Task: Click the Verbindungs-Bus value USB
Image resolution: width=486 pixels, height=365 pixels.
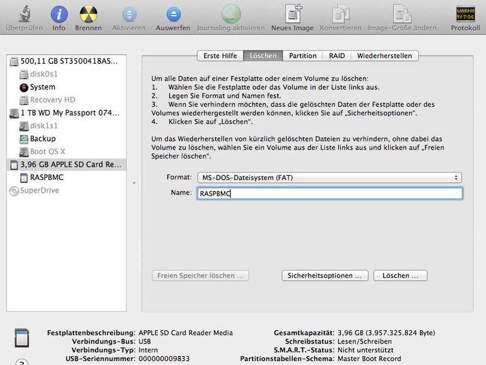Action: click(145, 342)
